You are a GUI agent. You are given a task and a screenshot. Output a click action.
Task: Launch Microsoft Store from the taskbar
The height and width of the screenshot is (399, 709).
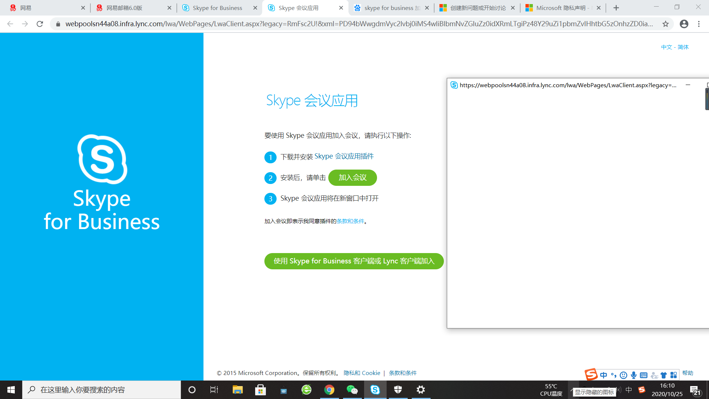(x=260, y=390)
